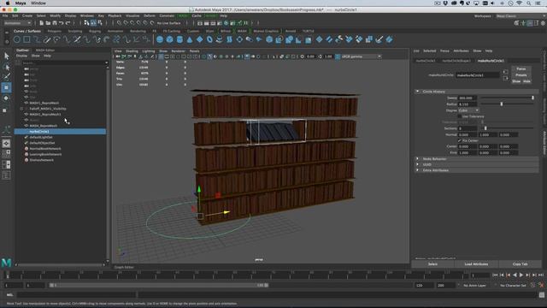Click the Copy Tab button

[521, 264]
